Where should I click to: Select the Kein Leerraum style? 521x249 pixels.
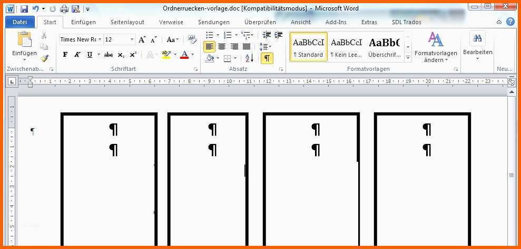(x=346, y=47)
